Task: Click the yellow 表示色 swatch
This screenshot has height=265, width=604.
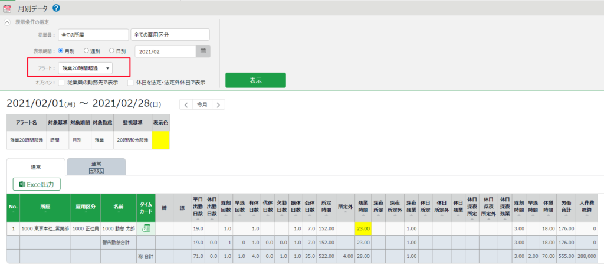Action: click(160, 140)
